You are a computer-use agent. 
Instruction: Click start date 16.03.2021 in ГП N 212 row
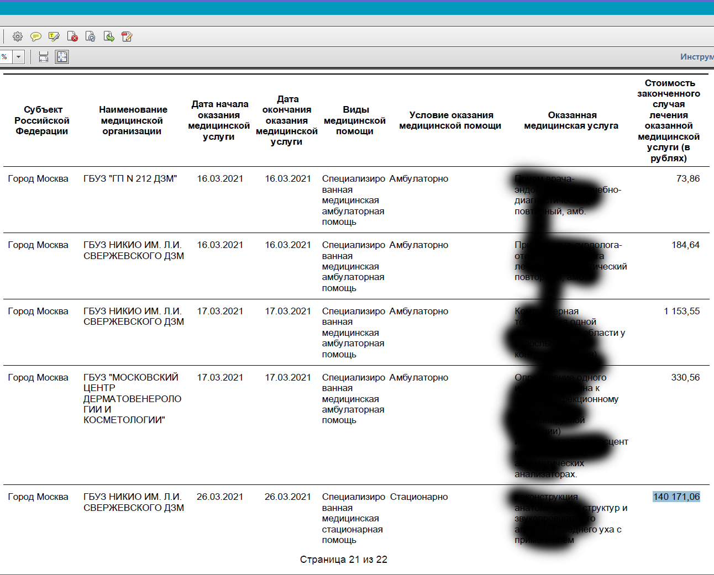point(220,179)
